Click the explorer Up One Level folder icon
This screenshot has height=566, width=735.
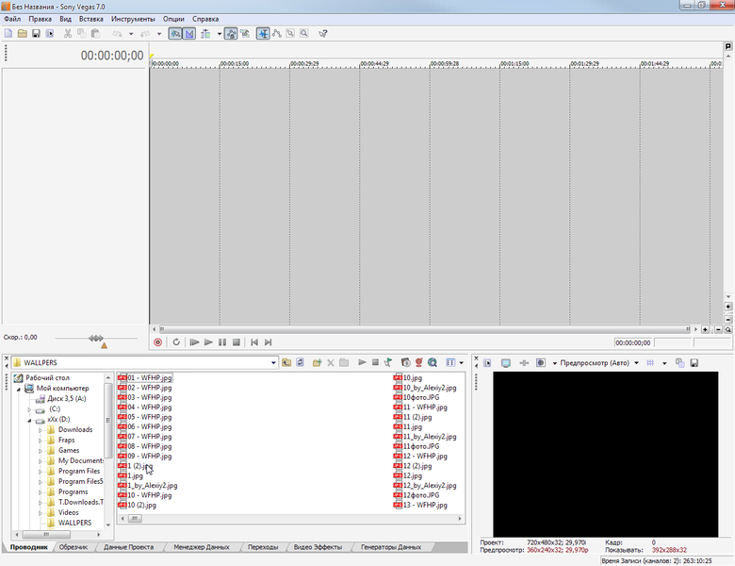[x=286, y=363]
